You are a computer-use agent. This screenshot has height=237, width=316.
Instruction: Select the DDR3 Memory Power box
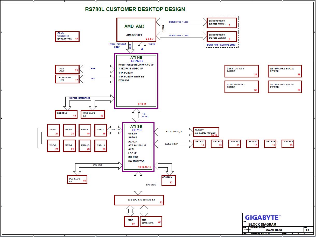pos(241,87)
